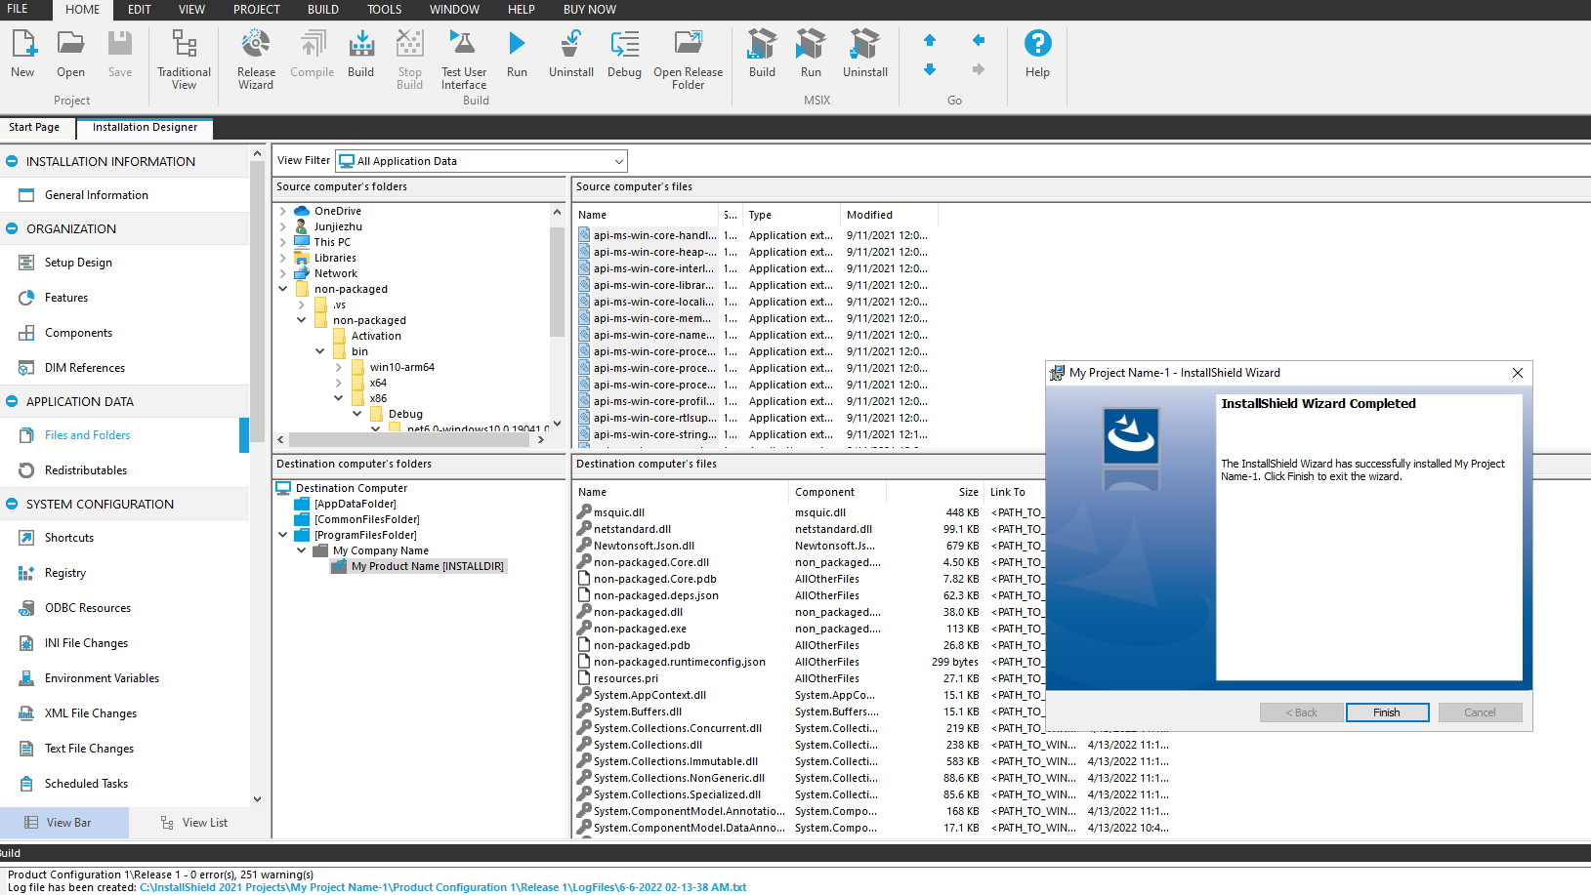Expand the x64 folder node

point(339,383)
